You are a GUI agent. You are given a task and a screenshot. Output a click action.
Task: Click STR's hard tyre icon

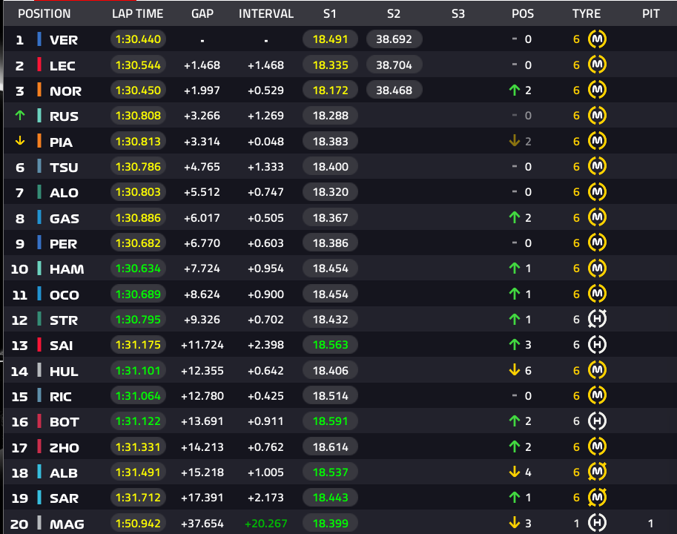[x=597, y=320]
